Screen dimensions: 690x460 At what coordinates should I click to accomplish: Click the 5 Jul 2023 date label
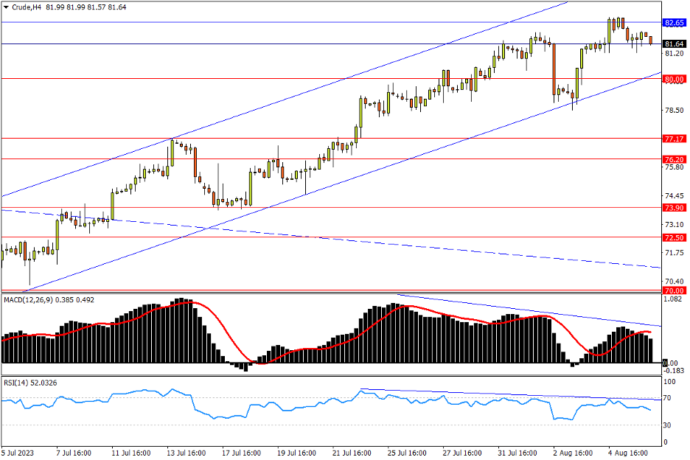tap(18, 452)
